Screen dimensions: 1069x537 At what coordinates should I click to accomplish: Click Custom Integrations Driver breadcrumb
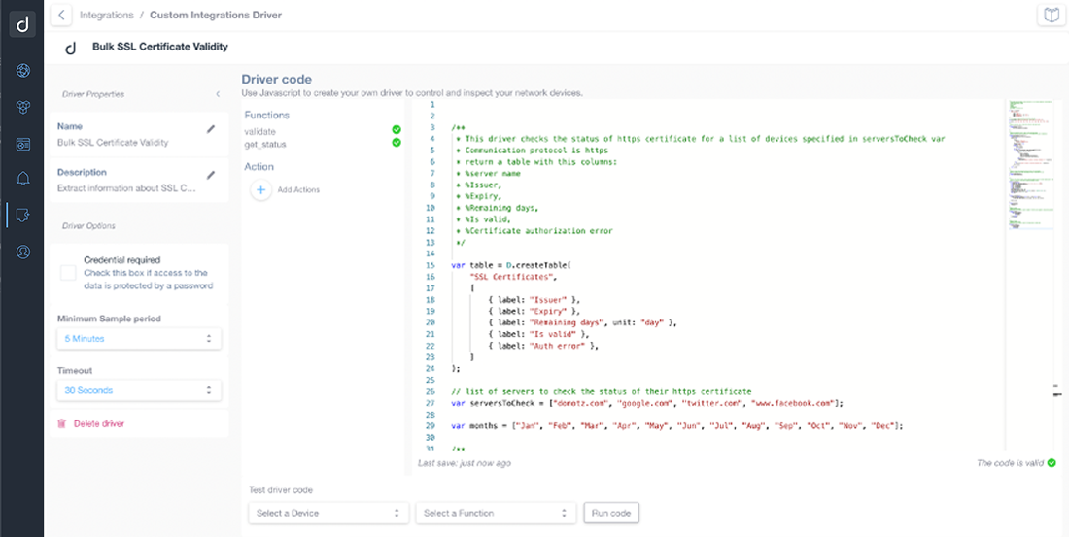coord(216,15)
